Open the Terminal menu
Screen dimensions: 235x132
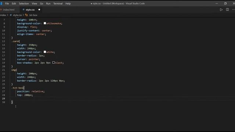click(58, 3)
